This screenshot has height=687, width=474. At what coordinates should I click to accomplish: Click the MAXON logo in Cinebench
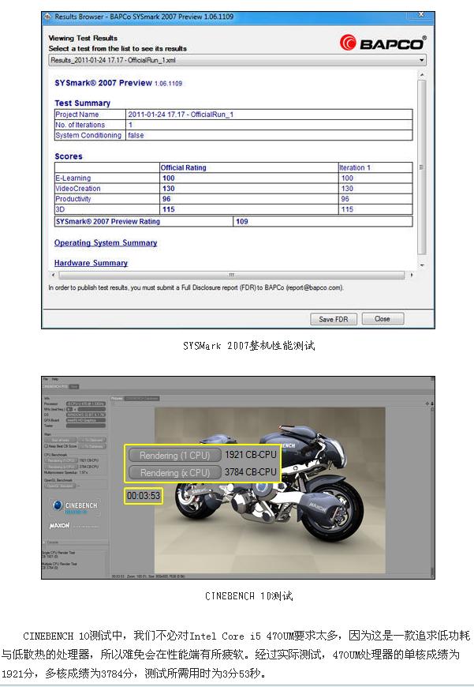tap(59, 525)
